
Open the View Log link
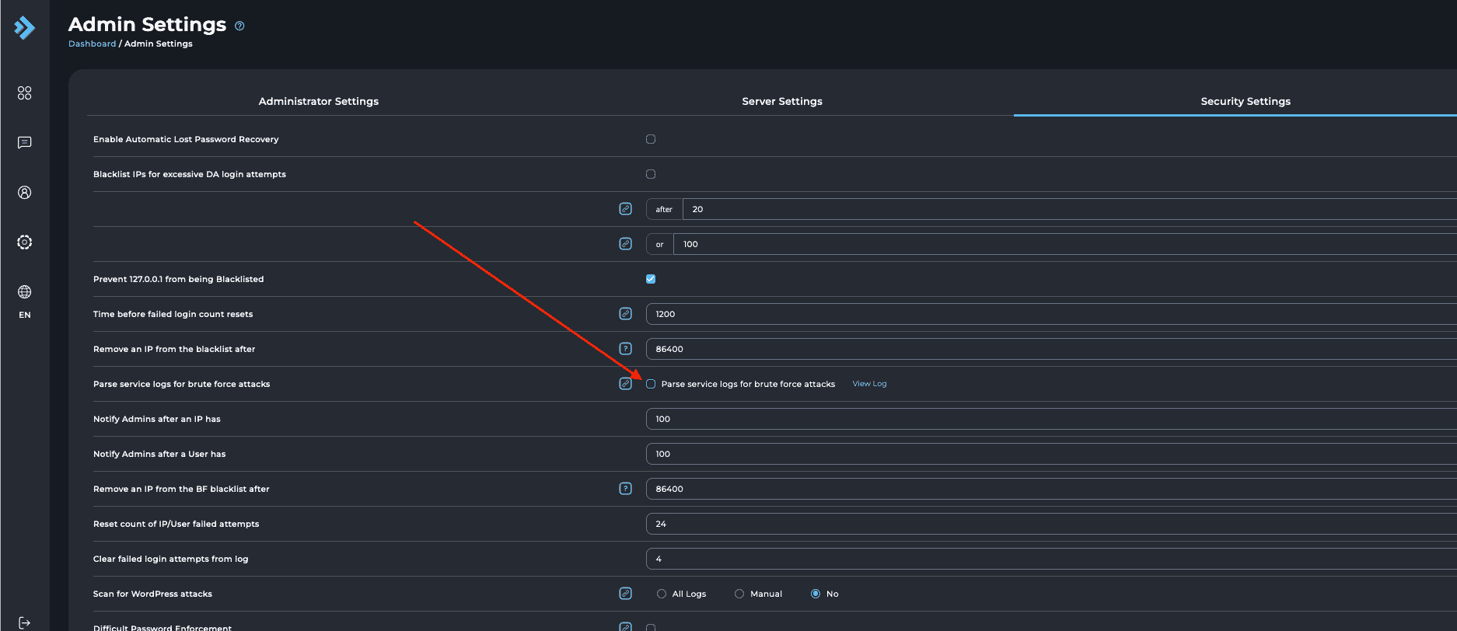[869, 384]
